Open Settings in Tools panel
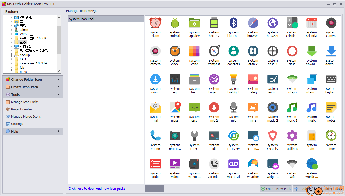345x196 pixels. (x=17, y=124)
